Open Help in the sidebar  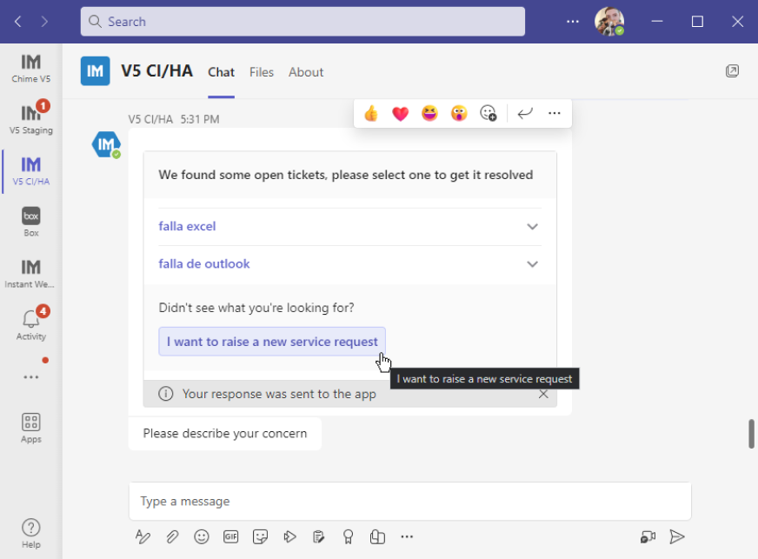[31, 534]
